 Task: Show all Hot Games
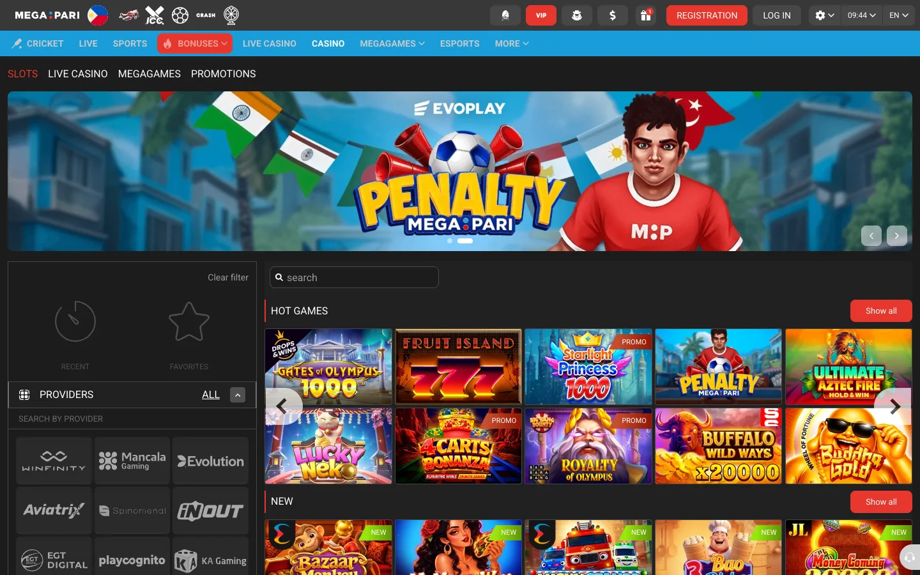click(x=881, y=311)
